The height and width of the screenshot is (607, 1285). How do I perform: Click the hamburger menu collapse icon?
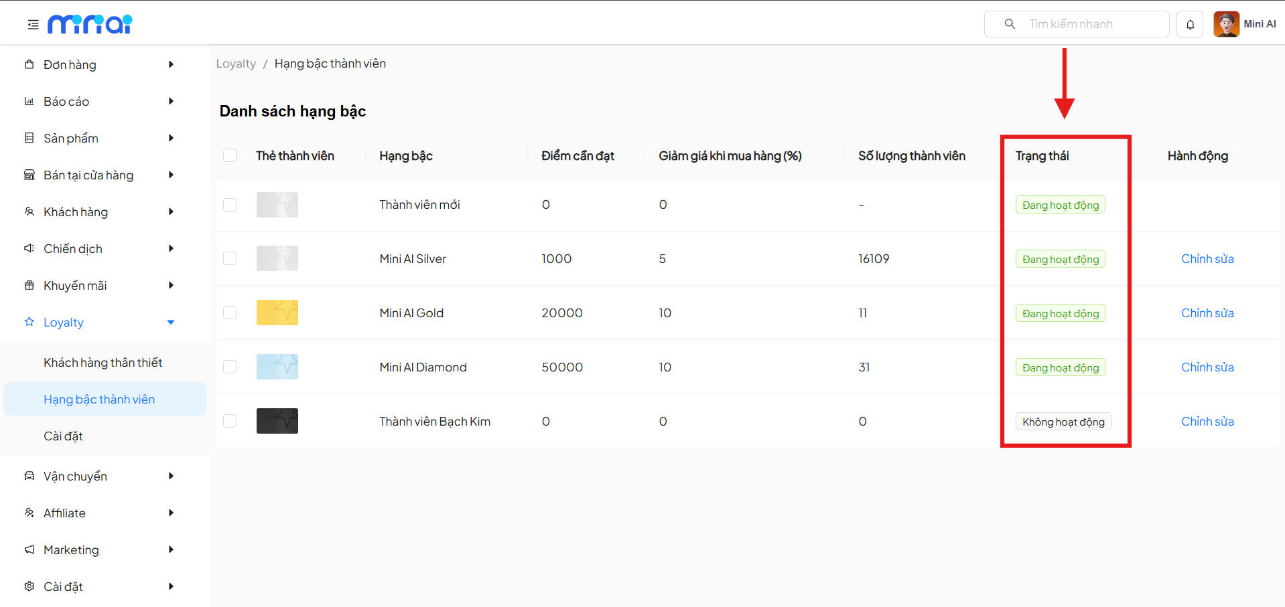tap(33, 25)
